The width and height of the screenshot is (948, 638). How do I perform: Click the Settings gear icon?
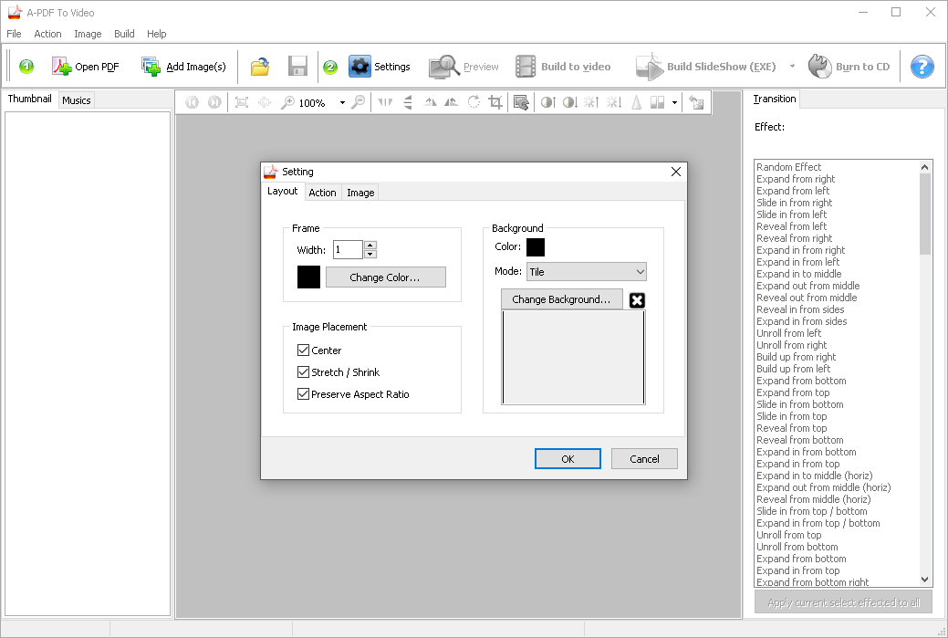pyautogui.click(x=360, y=67)
